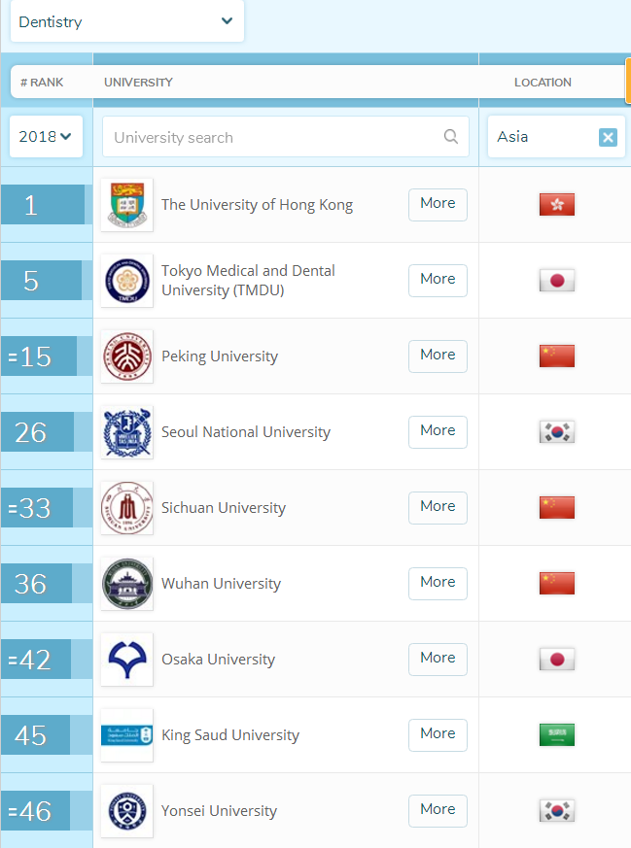Click Korea flag in Seoul National row

tap(557, 431)
